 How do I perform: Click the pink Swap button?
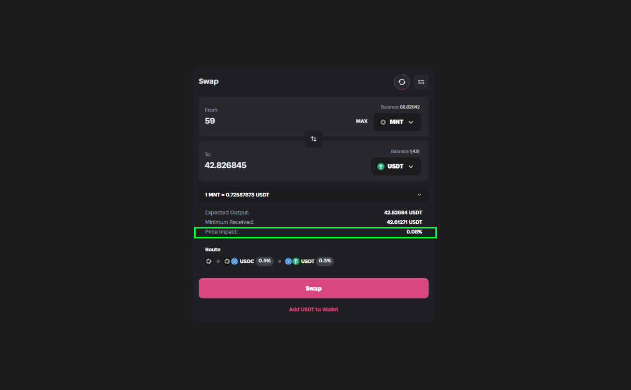313,288
